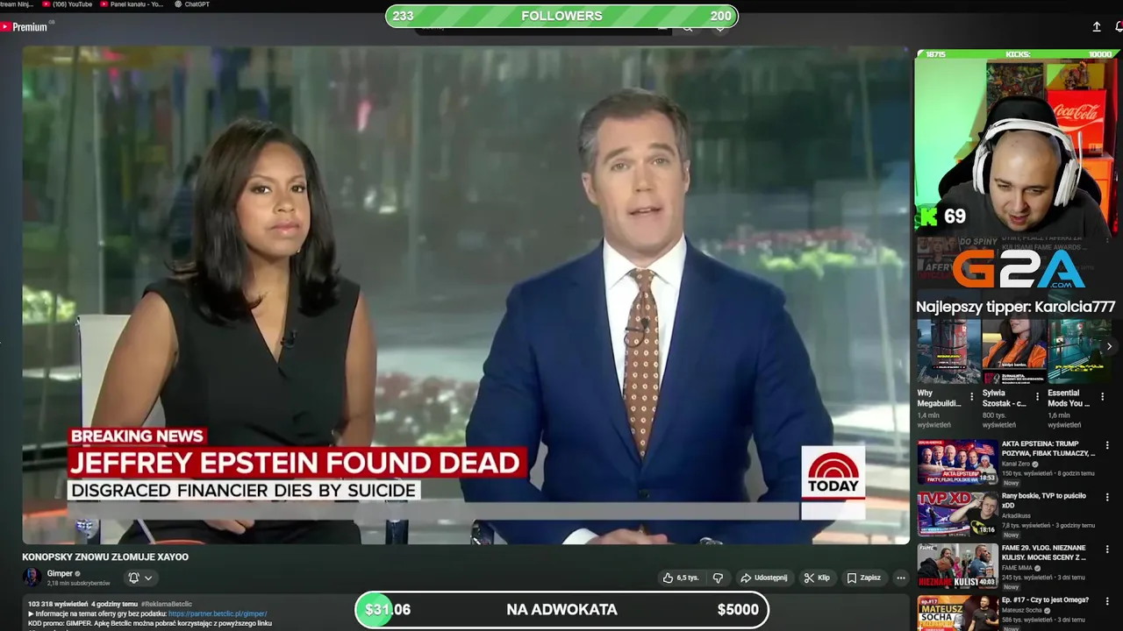Viewport: 1123px width, 631px height.
Task: Click 'Ep. #17 - Czy to jest Omega?' title
Action: (x=1045, y=599)
